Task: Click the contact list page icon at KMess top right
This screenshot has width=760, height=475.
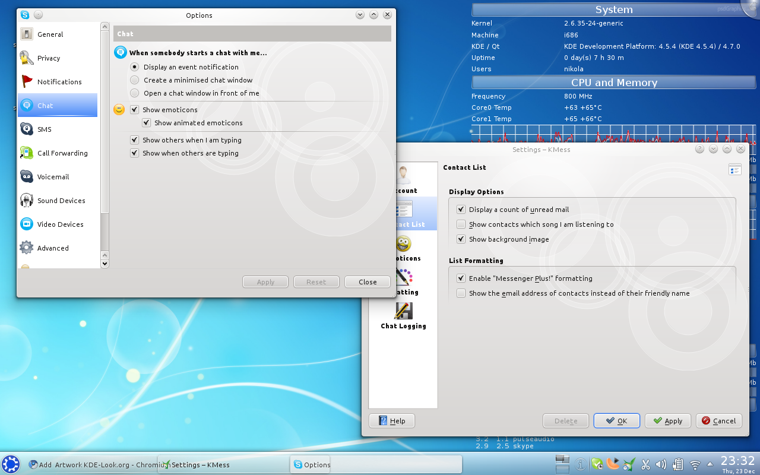Action: click(x=735, y=170)
